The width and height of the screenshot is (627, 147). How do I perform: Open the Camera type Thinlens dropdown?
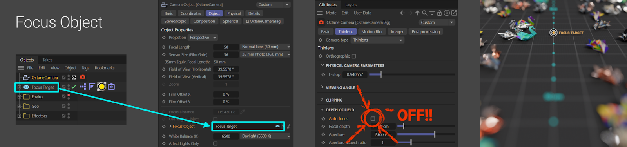coord(377,40)
